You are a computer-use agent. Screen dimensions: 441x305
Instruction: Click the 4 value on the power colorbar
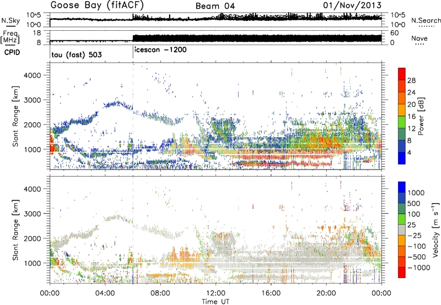[x=409, y=153]
